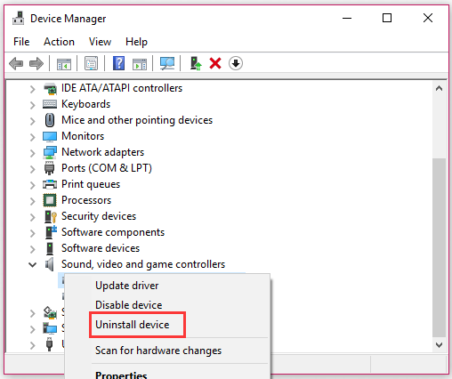Screen dimensions: 452x379
Task: Click the IDE ATA/ATAPI controllers icon
Action: pos(50,88)
